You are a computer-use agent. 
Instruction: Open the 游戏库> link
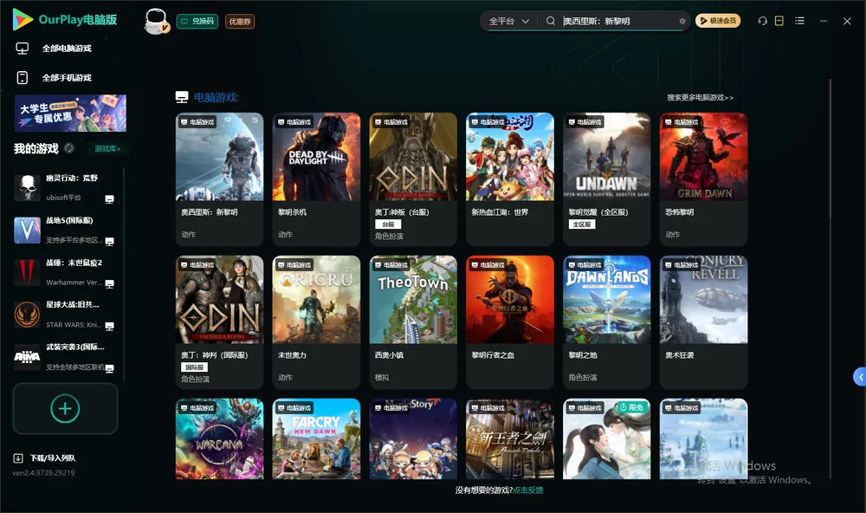click(107, 148)
